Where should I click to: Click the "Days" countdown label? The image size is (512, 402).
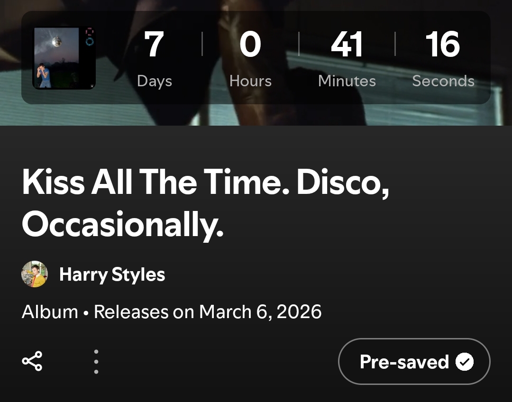154,81
